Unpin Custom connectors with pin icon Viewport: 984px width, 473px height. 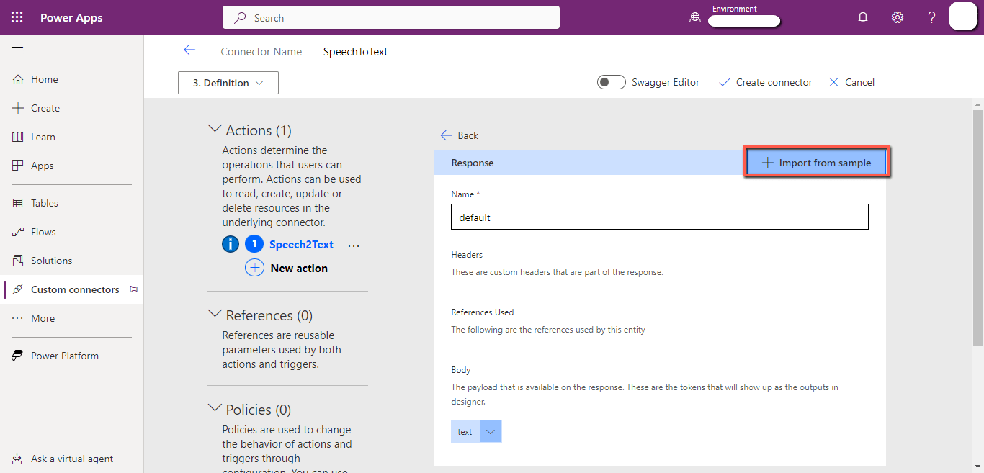click(132, 289)
